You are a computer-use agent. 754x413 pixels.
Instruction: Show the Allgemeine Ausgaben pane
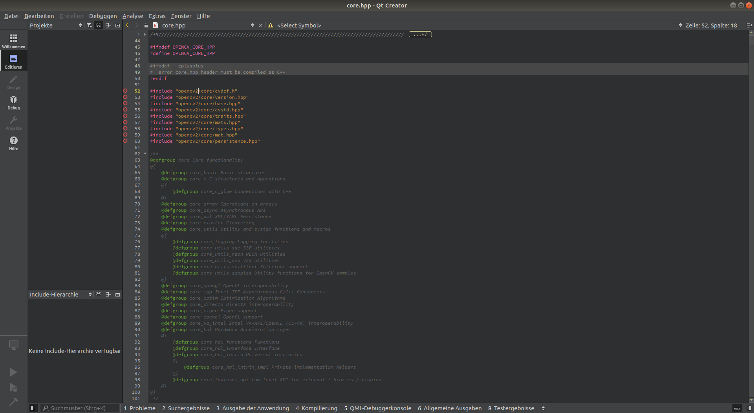[450, 408]
